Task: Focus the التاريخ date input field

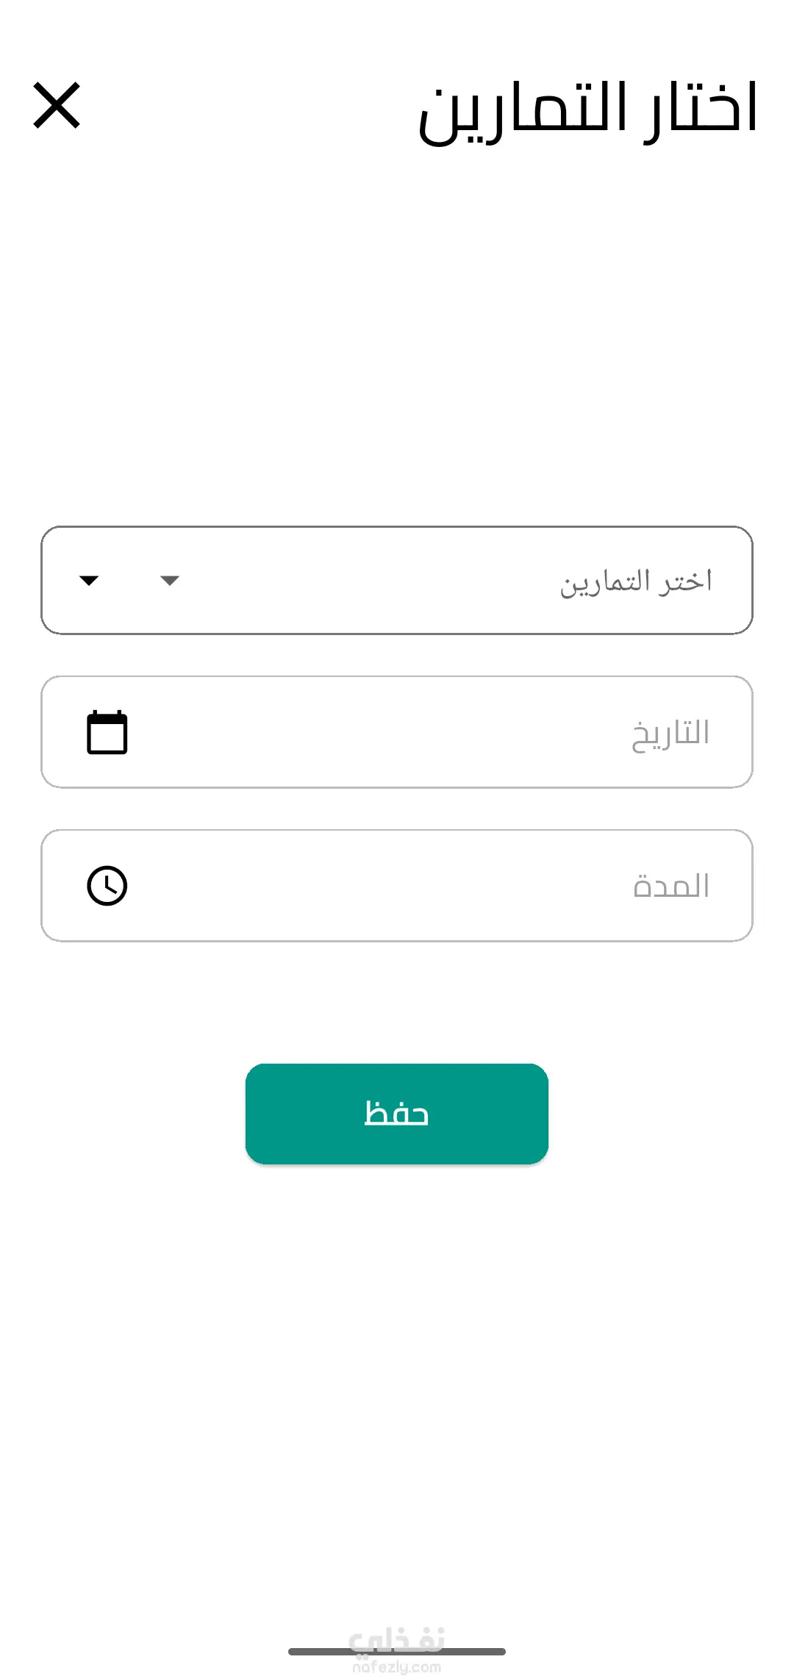Action: 397,732
